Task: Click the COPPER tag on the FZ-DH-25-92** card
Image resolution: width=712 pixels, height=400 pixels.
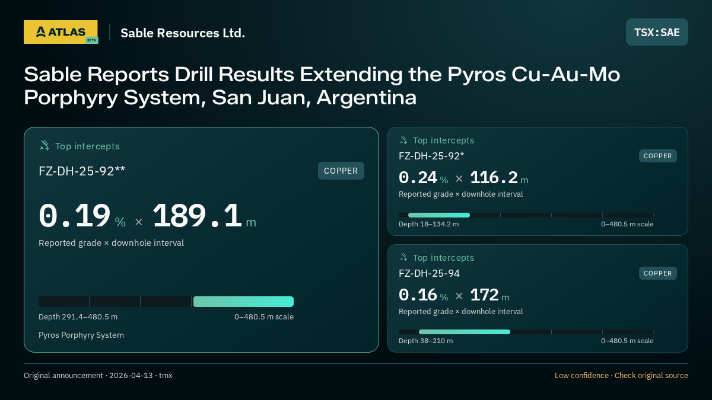Action: [341, 171]
